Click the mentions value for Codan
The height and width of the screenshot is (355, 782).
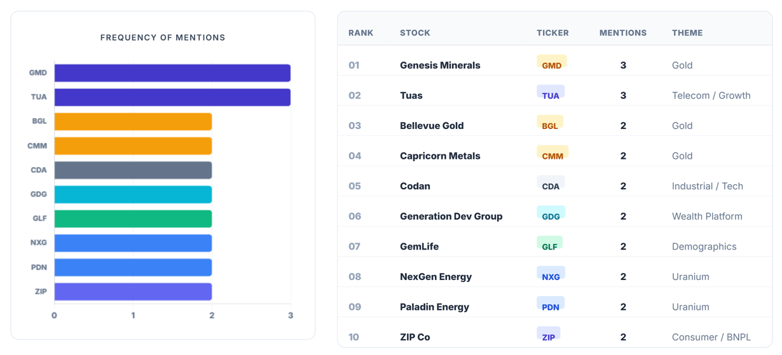pyautogui.click(x=623, y=186)
